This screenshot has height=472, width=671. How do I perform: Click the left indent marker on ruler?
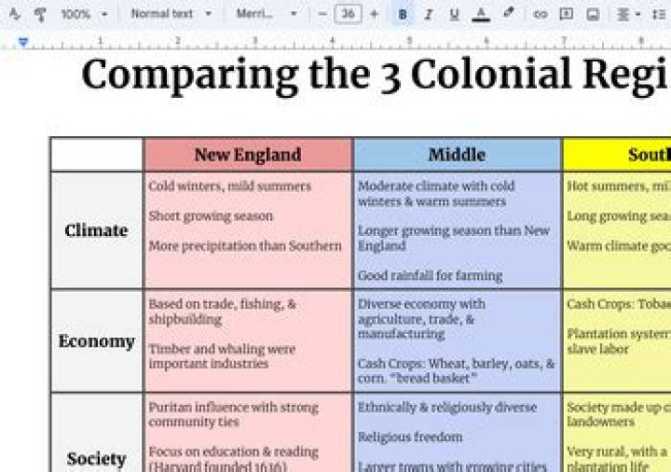23,42
